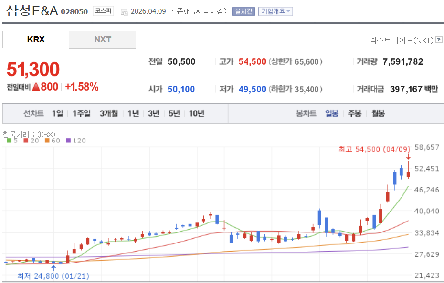Viewport: 444px width, 283px height.
Task: Switch to the NXT tab
Action: (x=103, y=40)
